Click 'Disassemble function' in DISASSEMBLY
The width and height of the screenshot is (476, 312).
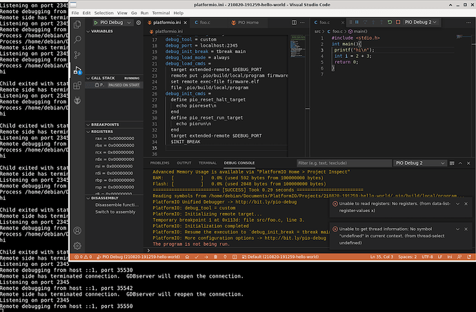pos(117,205)
